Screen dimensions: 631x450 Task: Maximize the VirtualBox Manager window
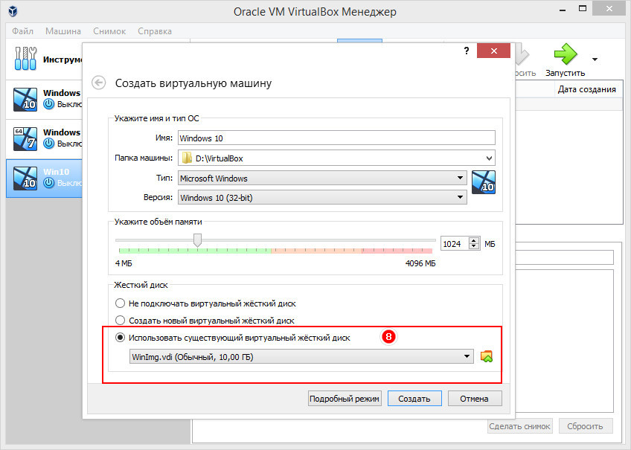pos(583,8)
